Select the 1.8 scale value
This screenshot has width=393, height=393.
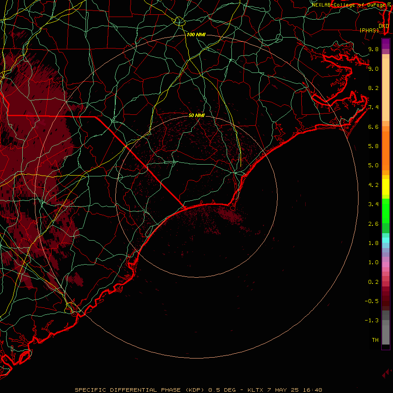click(x=373, y=243)
